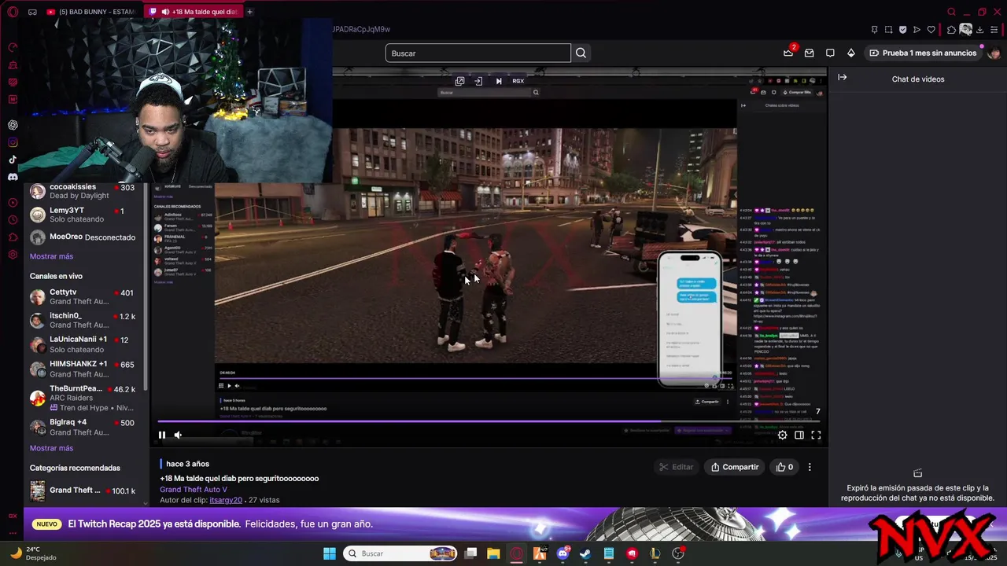Click the Windows taskbar Buscar box

click(x=401, y=553)
